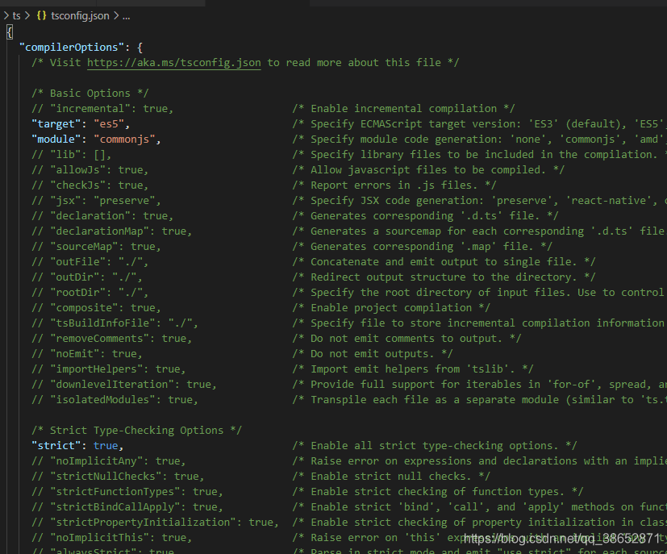
Task: Click the "Basic Options" comment heading
Action: point(90,93)
